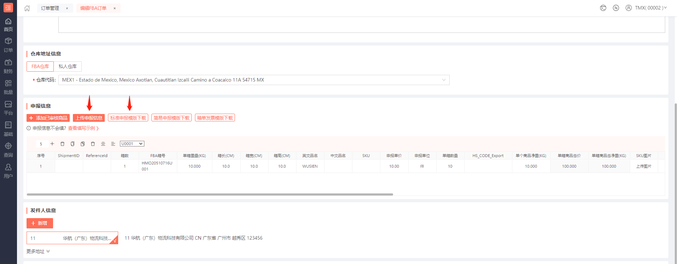679x264 pixels.
Task: Click the plus add-row icon
Action: (52, 144)
